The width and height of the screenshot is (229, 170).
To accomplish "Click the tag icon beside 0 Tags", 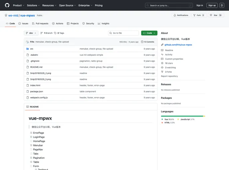I will click(x=55, y=33).
